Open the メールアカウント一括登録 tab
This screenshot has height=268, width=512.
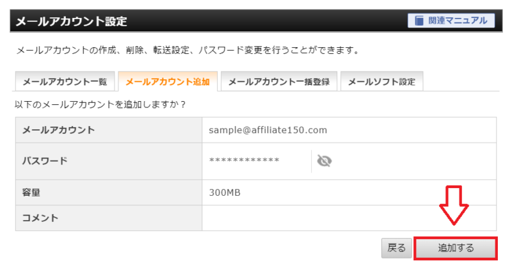pos(278,82)
